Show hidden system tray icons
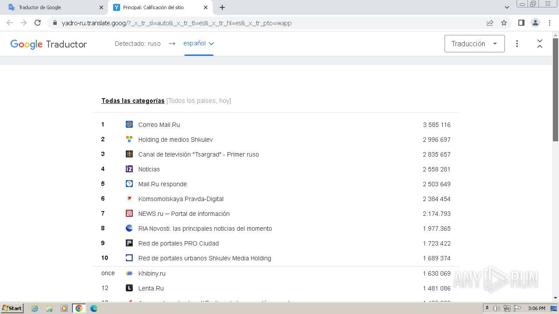This screenshot has width=559, height=314. pos(487,308)
